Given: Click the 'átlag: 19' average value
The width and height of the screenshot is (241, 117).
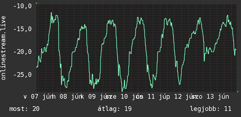Looking at the screenshot, I should 115,109.
